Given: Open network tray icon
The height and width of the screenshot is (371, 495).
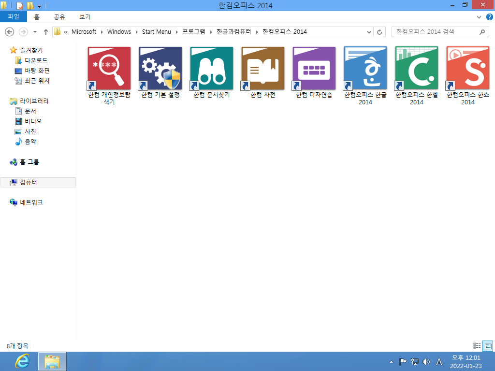Looking at the screenshot, I should coord(414,362).
